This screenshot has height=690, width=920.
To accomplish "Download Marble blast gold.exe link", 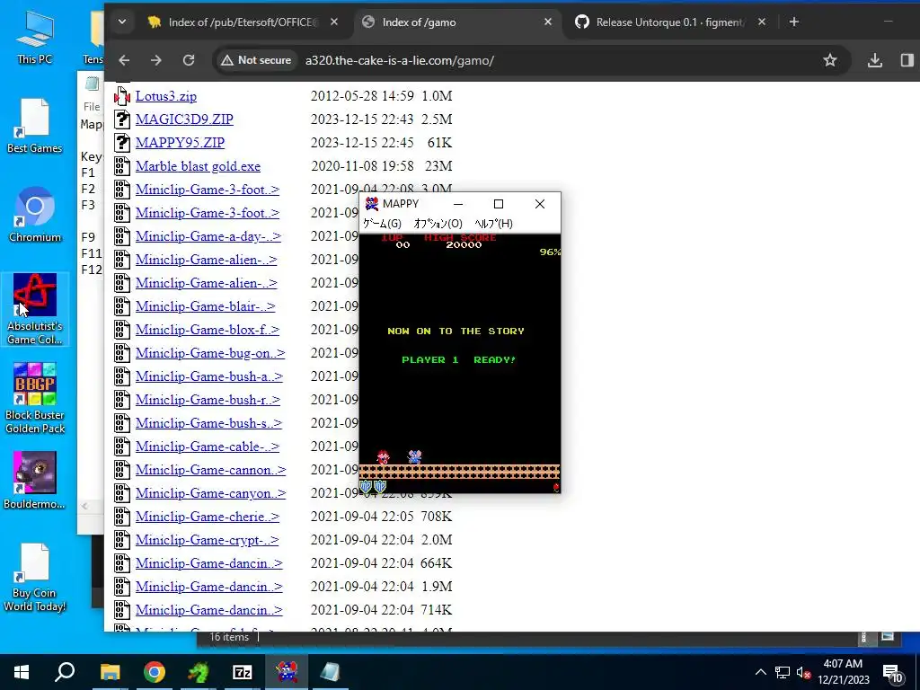I will [198, 166].
